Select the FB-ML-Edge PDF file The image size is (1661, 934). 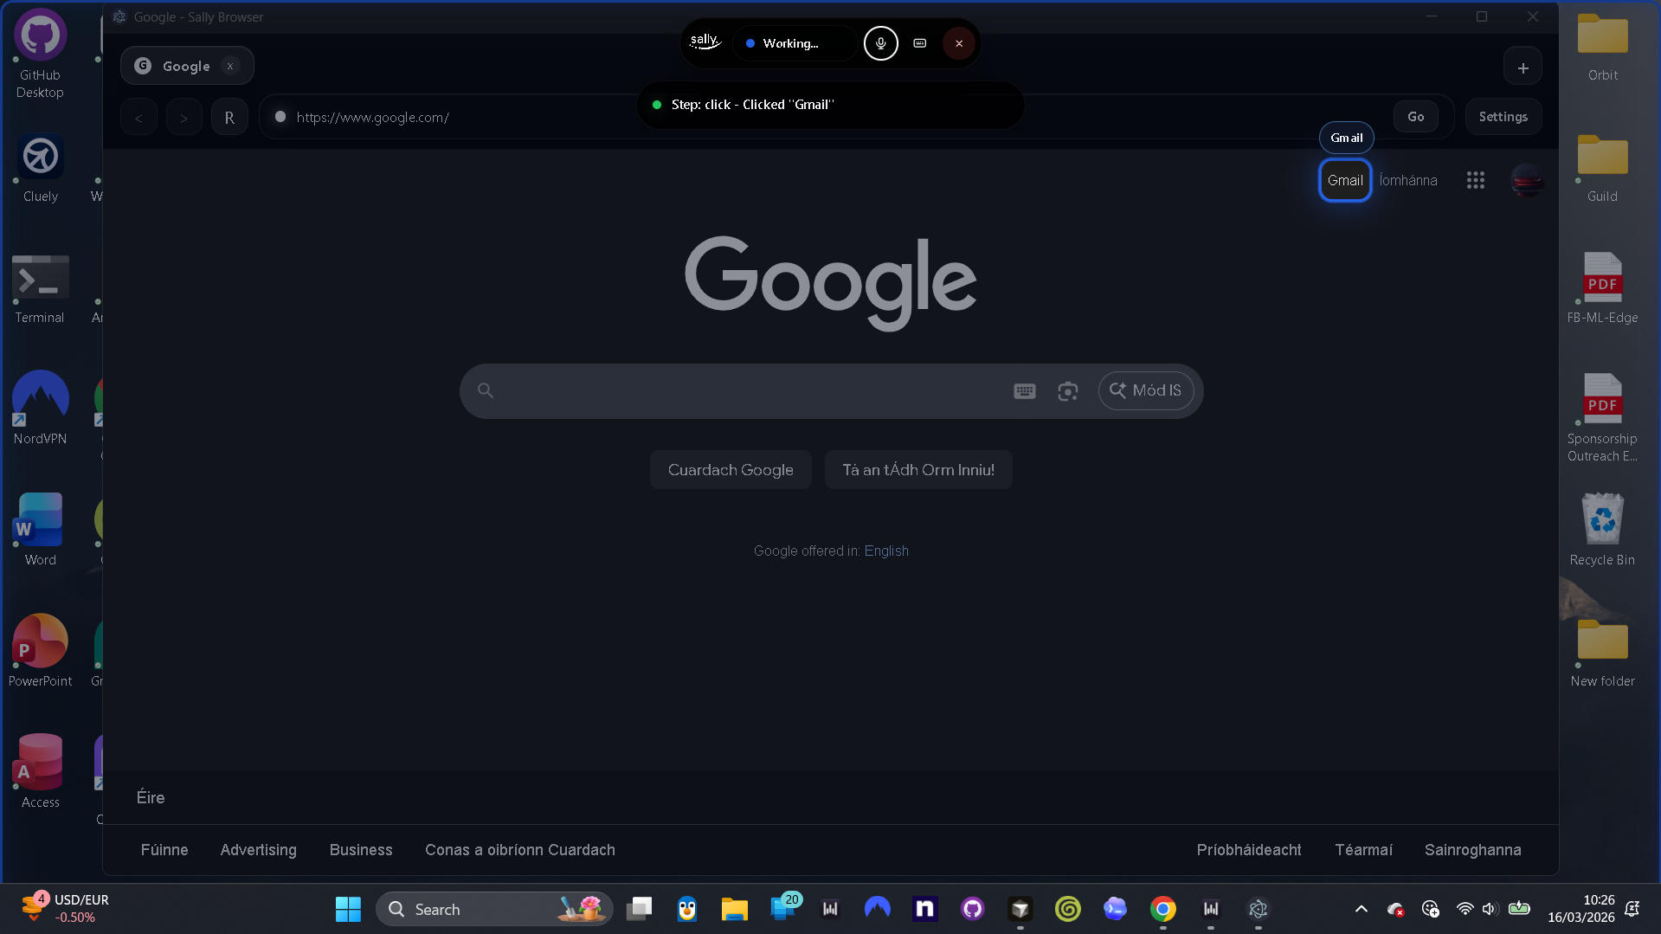1603,289
